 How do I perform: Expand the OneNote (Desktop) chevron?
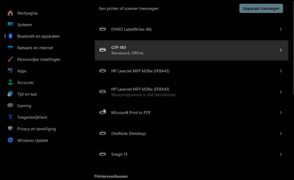tap(280, 133)
